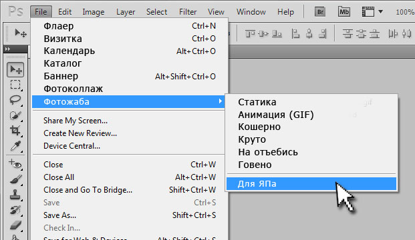Launch Adobe Bridge with the Br icon
The height and width of the screenshot is (240, 415).
coord(320,12)
